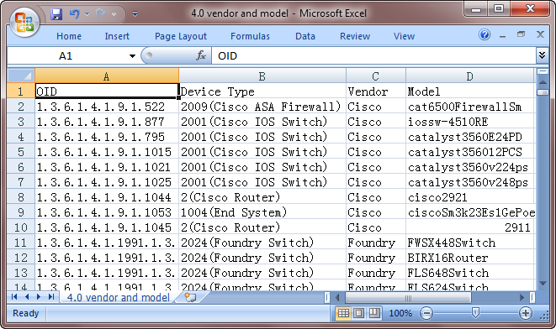556x329 pixels.
Task: Select the Vendor header cell
Action: pos(375,91)
